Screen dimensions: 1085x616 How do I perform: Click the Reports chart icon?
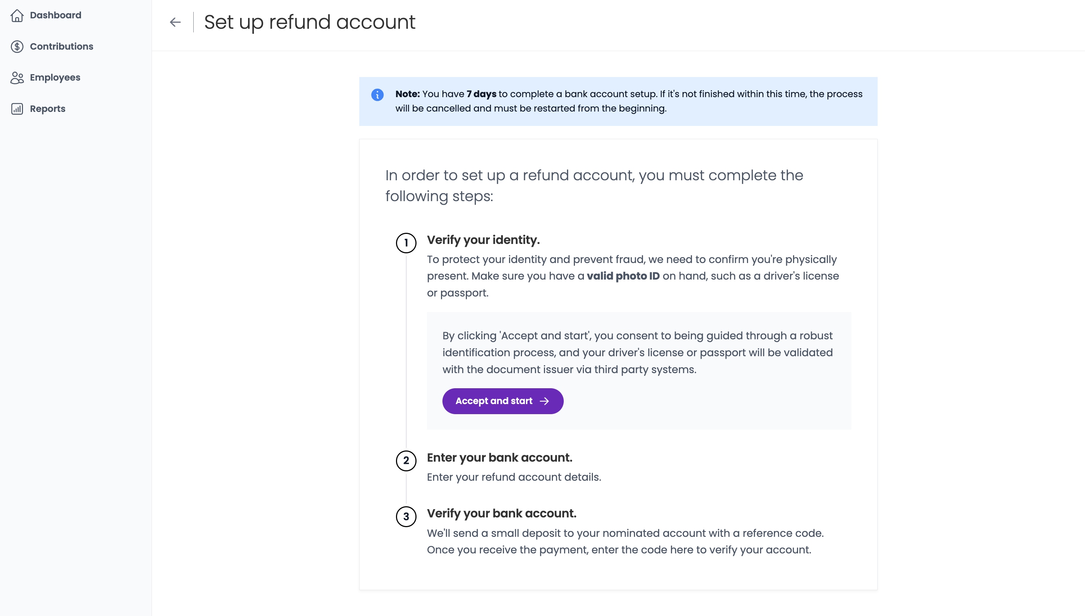pyautogui.click(x=17, y=109)
